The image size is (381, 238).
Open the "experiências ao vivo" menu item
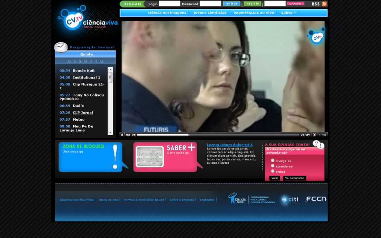[x=254, y=13]
